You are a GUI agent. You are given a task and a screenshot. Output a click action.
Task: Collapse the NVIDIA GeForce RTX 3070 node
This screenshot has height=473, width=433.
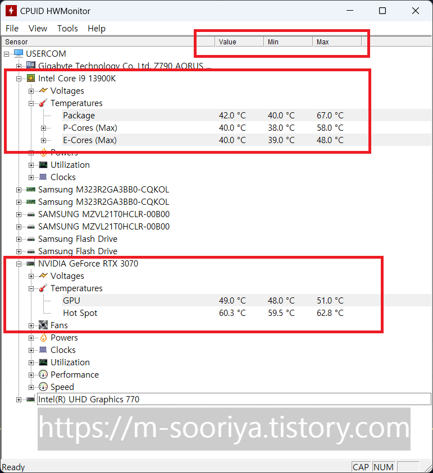click(x=19, y=264)
